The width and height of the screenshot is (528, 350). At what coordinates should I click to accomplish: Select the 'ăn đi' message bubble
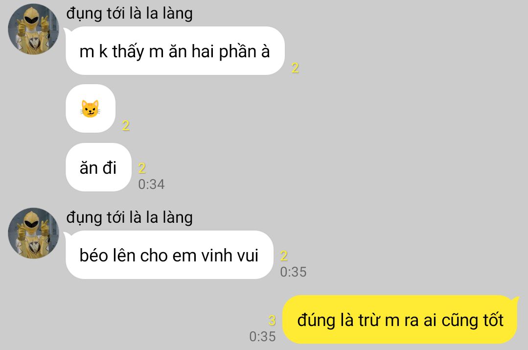(x=98, y=167)
